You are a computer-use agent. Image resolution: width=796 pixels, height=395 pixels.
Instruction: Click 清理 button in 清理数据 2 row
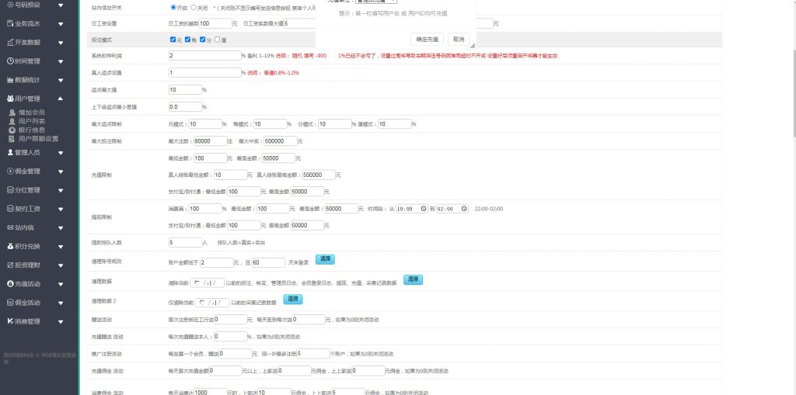point(292,300)
